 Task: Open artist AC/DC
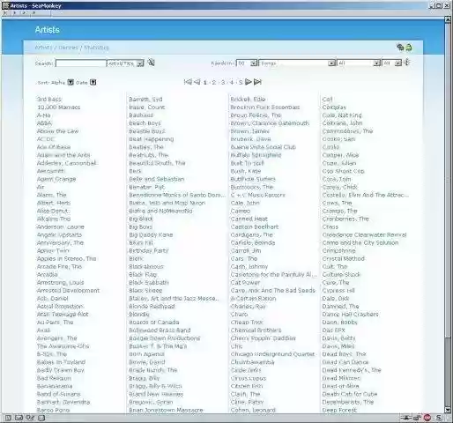pyautogui.click(x=46, y=139)
